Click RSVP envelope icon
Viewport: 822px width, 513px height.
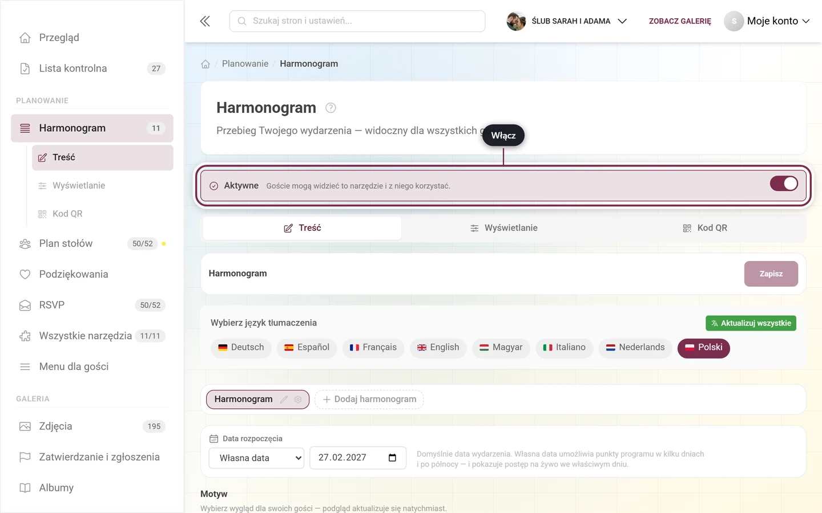point(25,306)
